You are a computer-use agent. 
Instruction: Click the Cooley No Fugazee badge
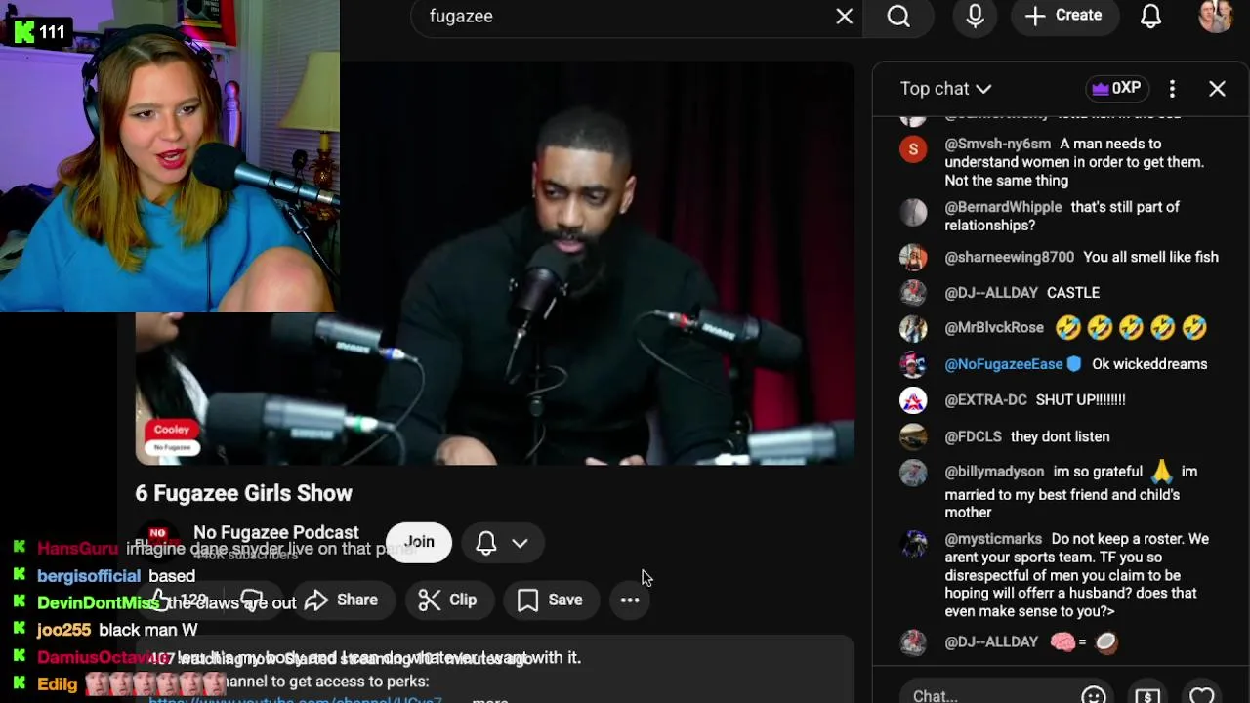click(x=172, y=437)
